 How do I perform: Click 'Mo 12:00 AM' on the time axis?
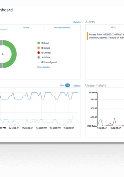28,128
